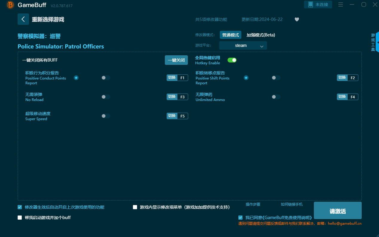This screenshot has height=237, width=379.
Task: Close the GameBuff window
Action: [x=375, y=4]
